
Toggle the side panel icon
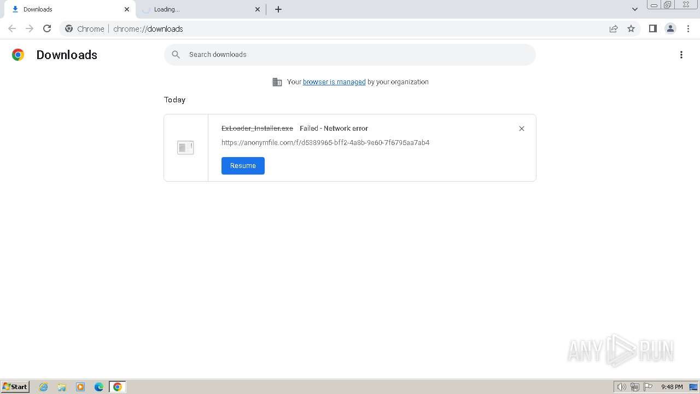pos(652,28)
